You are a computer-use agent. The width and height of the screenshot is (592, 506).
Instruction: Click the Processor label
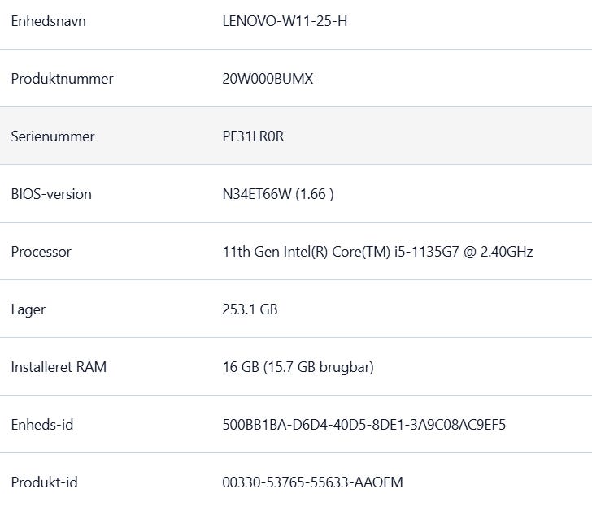pyautogui.click(x=41, y=252)
